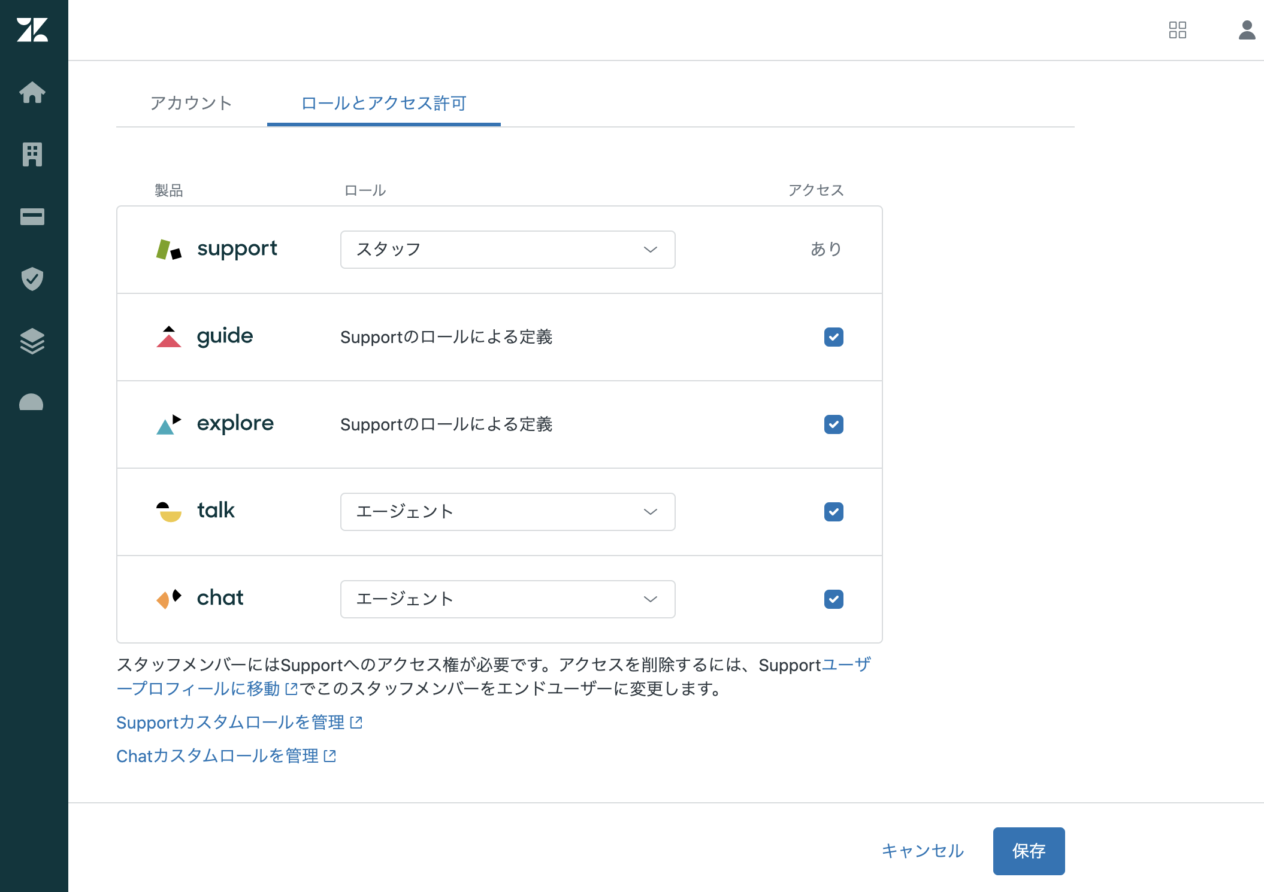Uncheck the Explore access checkbox
The height and width of the screenshot is (892, 1264).
click(834, 424)
